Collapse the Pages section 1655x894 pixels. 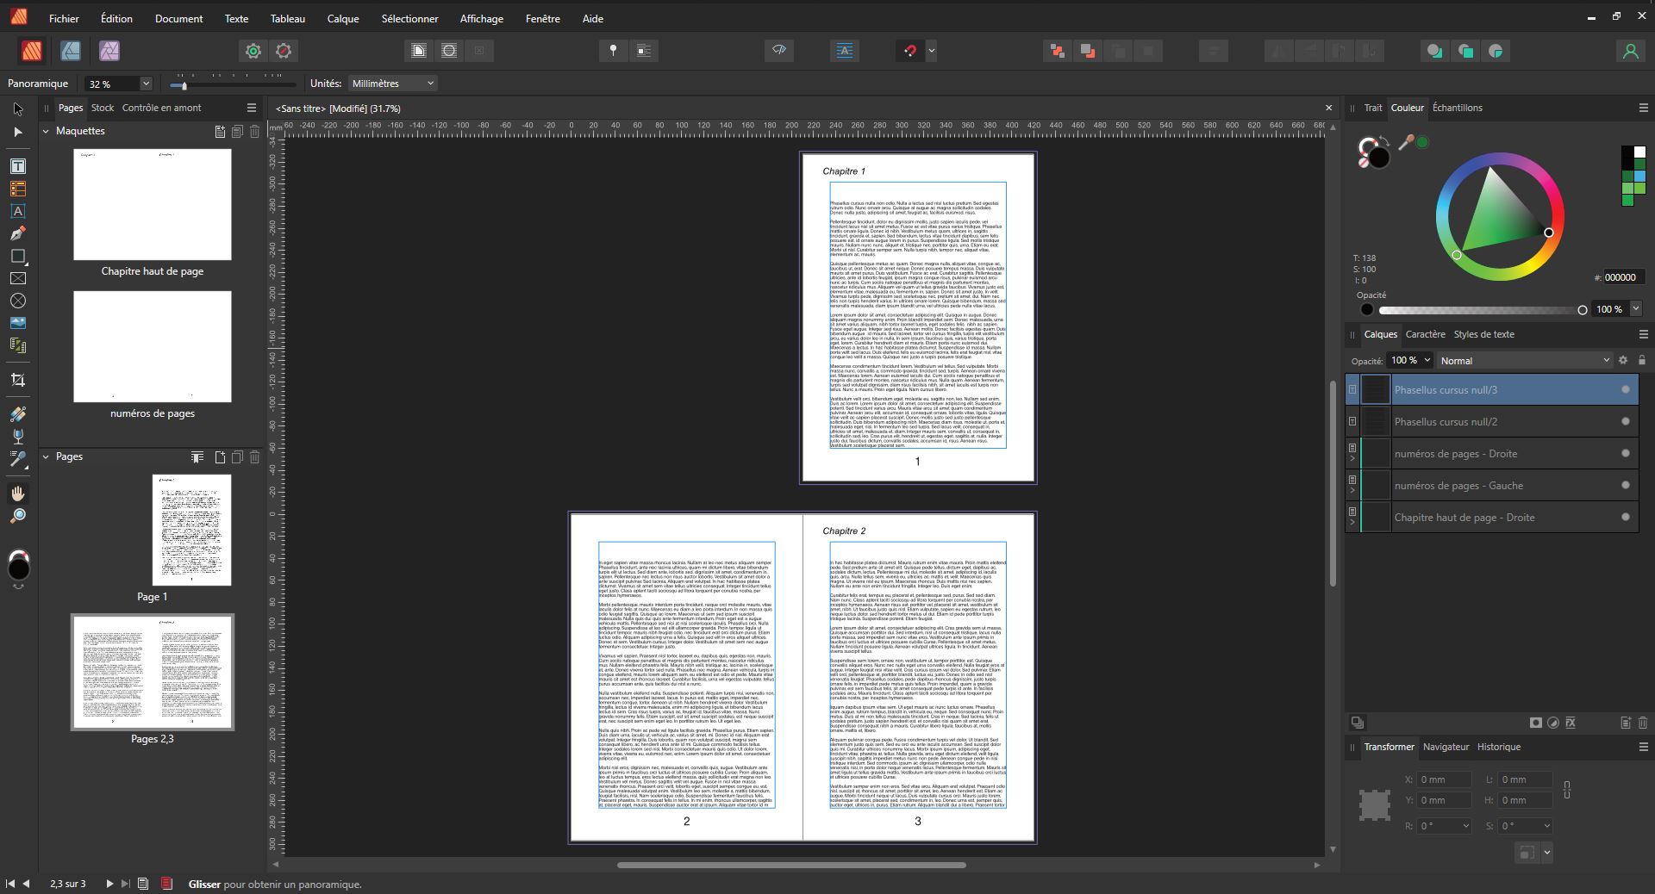point(47,457)
